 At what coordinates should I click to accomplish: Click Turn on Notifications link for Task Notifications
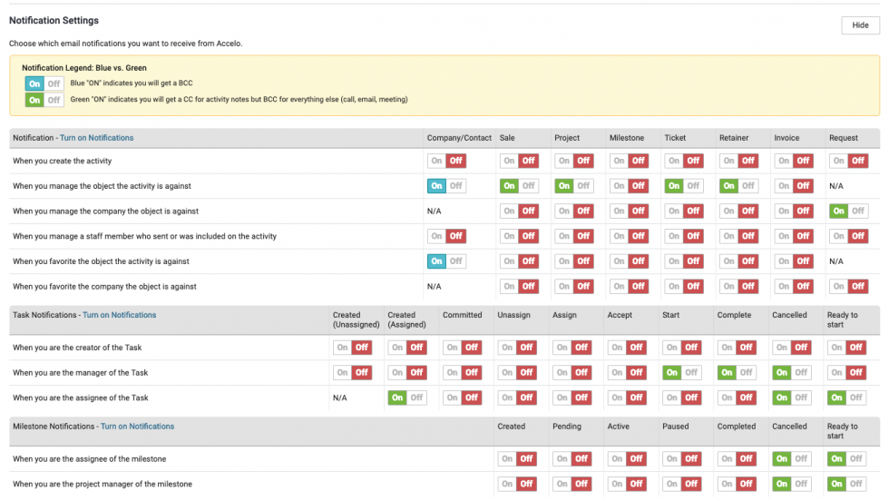pyautogui.click(x=119, y=315)
